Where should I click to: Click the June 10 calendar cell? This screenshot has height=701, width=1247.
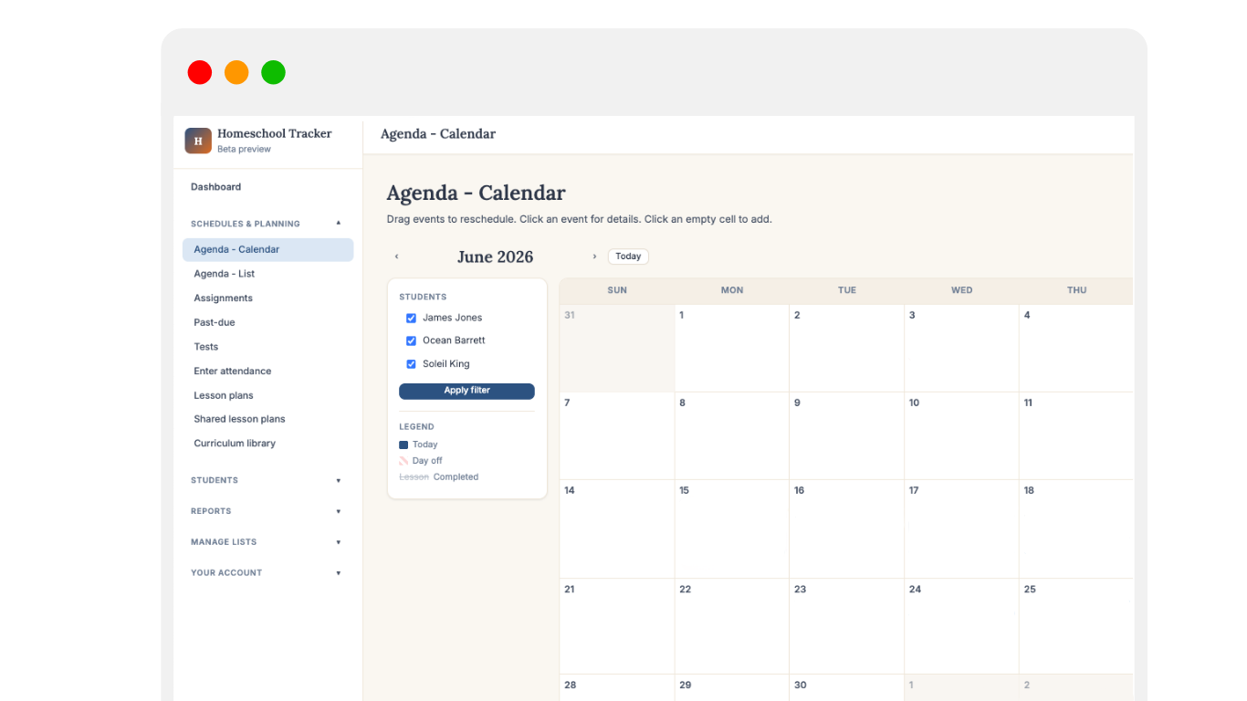(x=962, y=436)
